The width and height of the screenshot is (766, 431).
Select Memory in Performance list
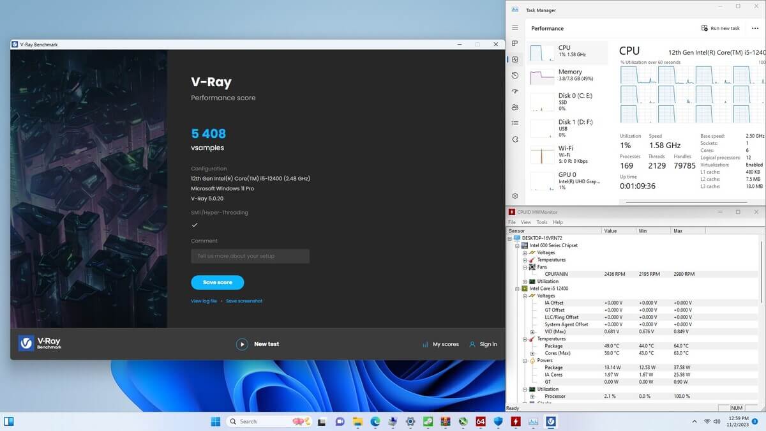[567, 76]
